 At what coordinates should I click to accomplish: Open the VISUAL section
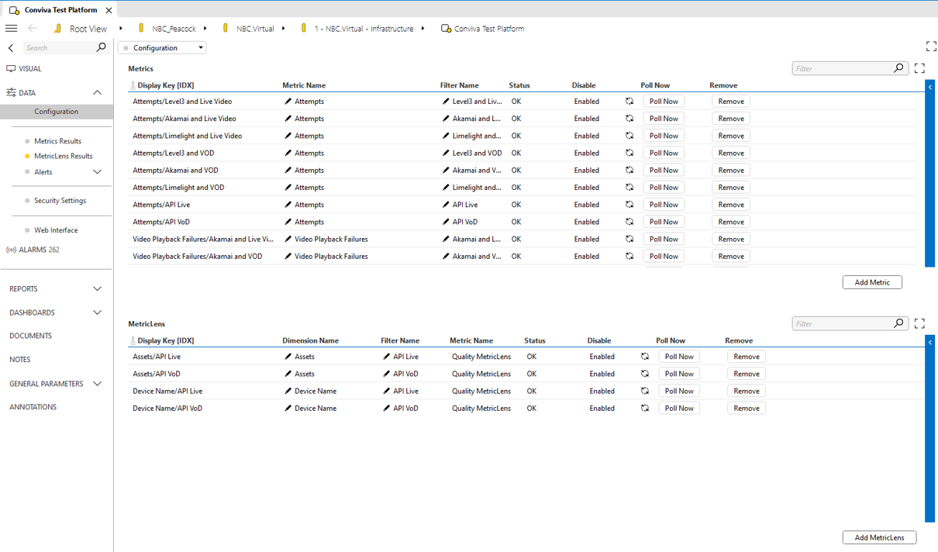coord(29,68)
